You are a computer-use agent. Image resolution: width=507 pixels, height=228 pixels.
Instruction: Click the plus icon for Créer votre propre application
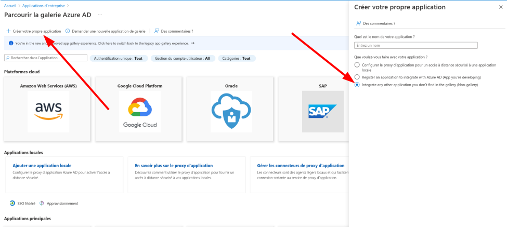click(x=8, y=31)
